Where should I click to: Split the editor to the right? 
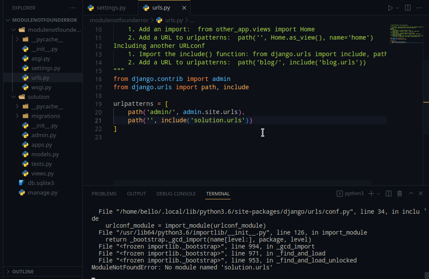point(408,8)
